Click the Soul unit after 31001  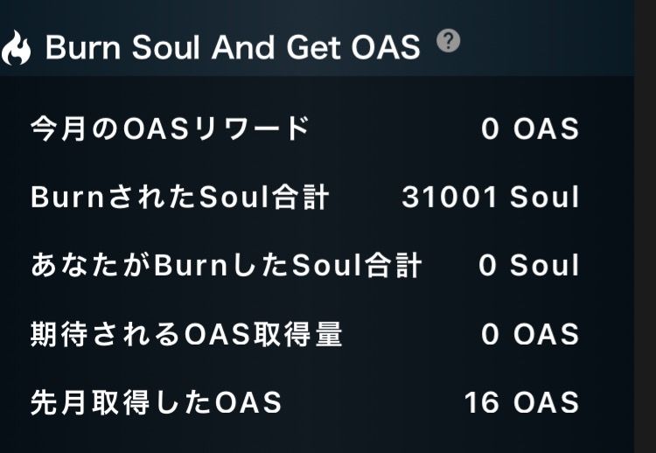pos(545,198)
